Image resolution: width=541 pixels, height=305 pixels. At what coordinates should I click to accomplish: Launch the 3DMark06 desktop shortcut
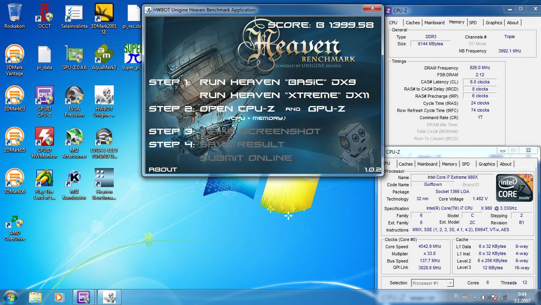point(15,181)
